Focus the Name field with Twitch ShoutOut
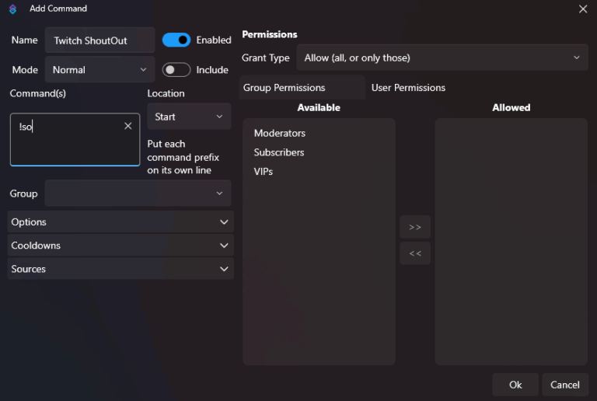The height and width of the screenshot is (401, 597). pyautogui.click(x=99, y=40)
